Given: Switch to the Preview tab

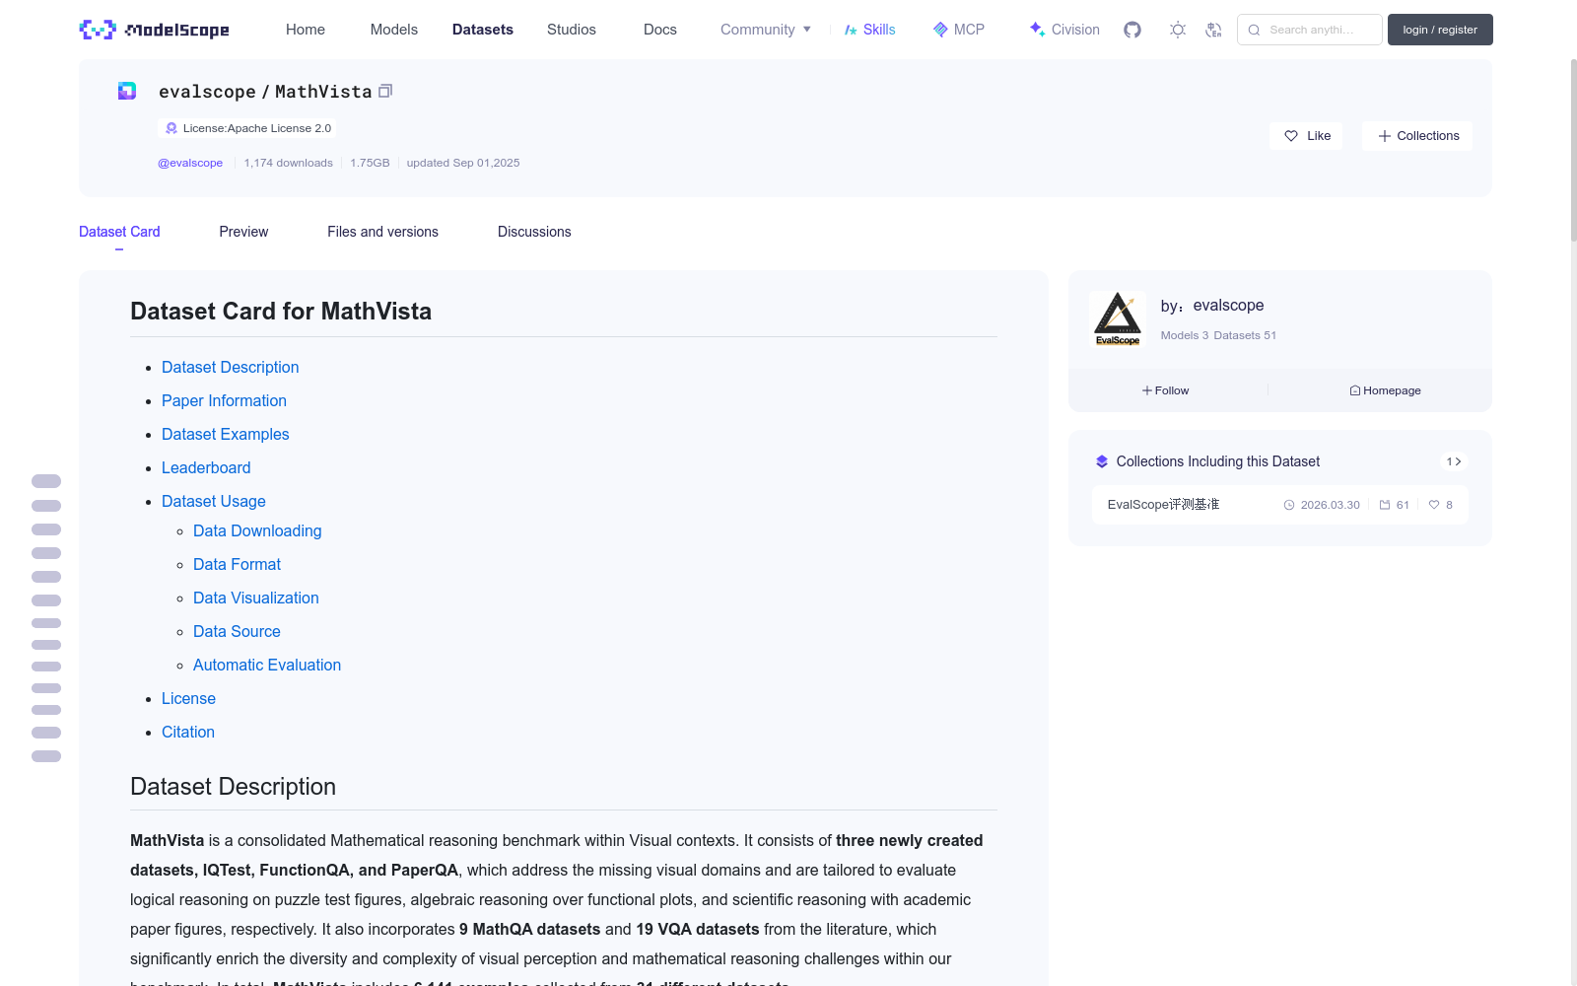Looking at the screenshot, I should [243, 232].
